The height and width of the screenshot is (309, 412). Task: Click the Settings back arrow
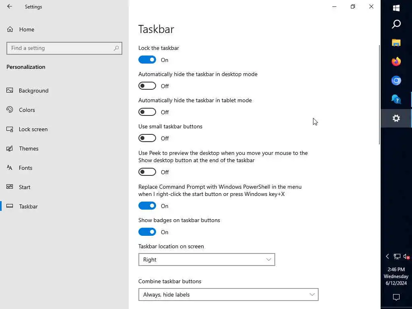click(x=10, y=6)
